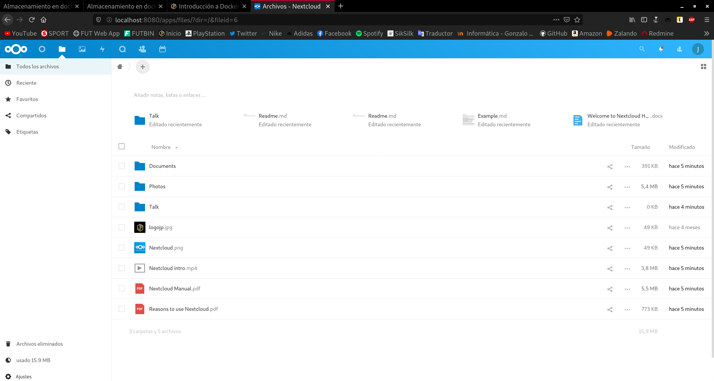Viewport: 714px width, 381px height.
Task: Switch to grid view
Action: point(704,66)
